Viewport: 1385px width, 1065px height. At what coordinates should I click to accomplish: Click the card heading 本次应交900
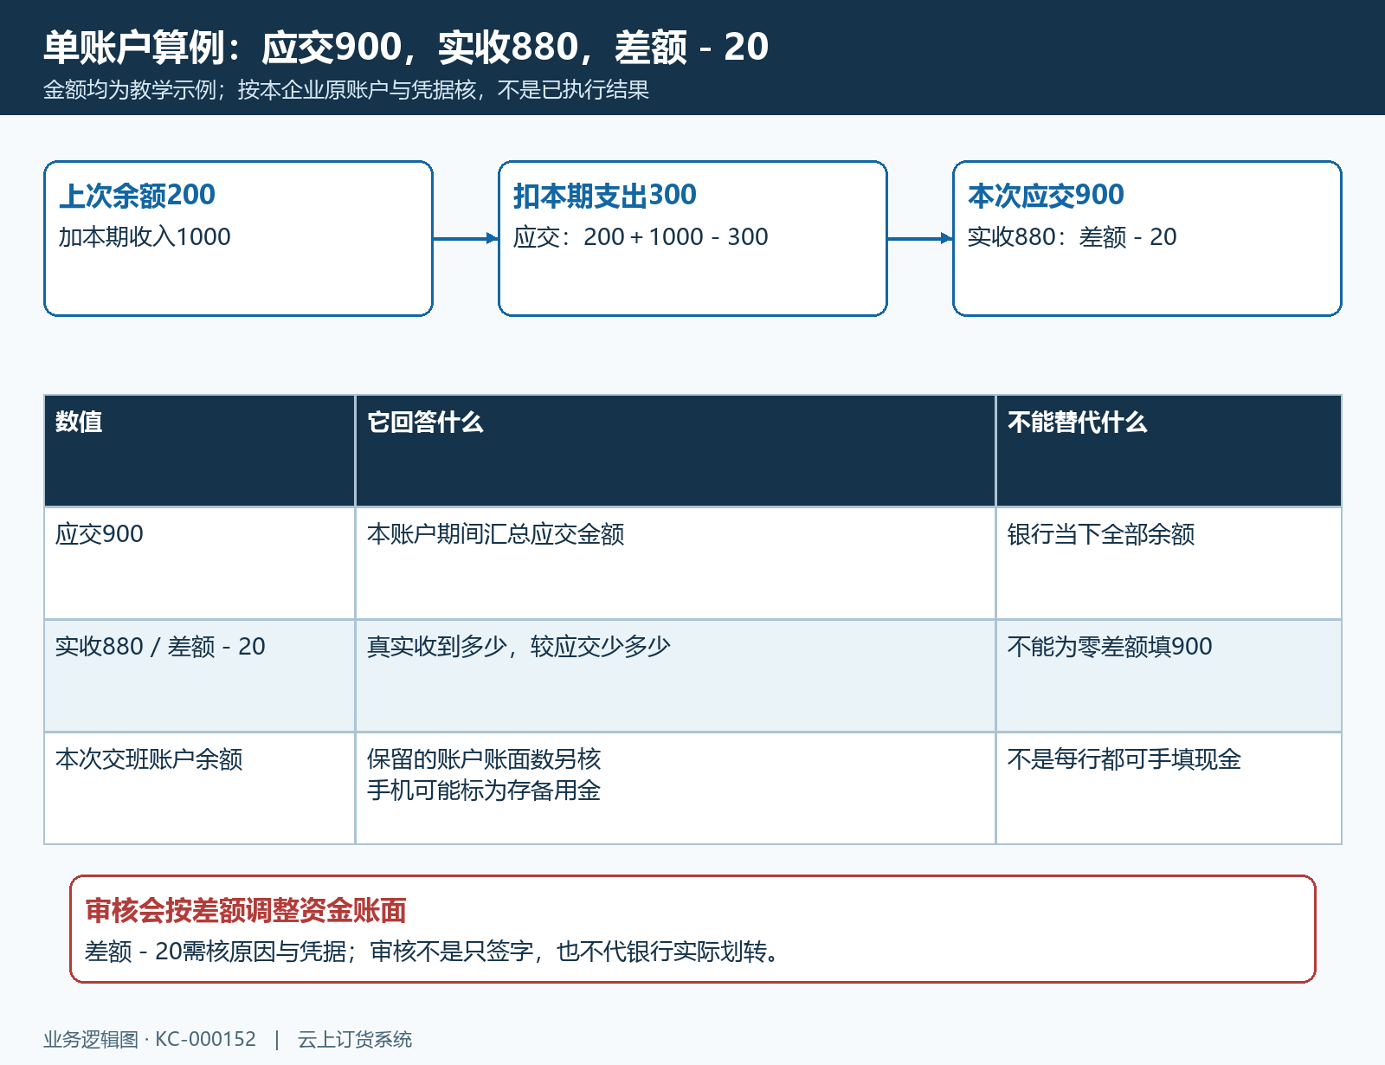tap(1046, 196)
